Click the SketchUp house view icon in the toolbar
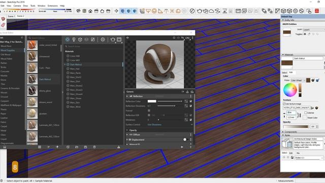Image resolution: width=325 pixels, height=183 pixels. [90, 11]
